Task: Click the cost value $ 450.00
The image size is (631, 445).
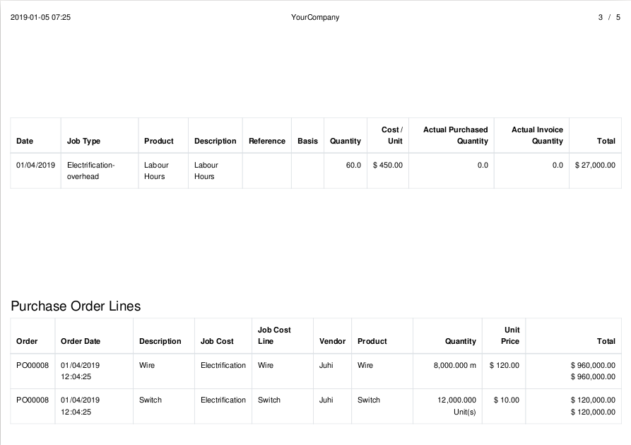Action: (387, 165)
